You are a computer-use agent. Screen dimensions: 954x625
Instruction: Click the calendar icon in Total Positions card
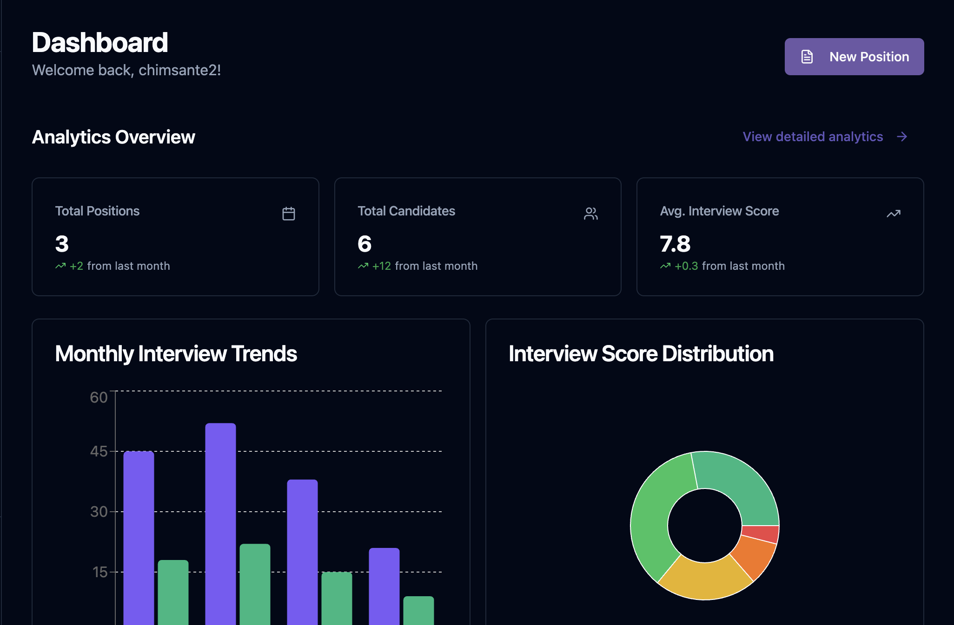point(289,214)
